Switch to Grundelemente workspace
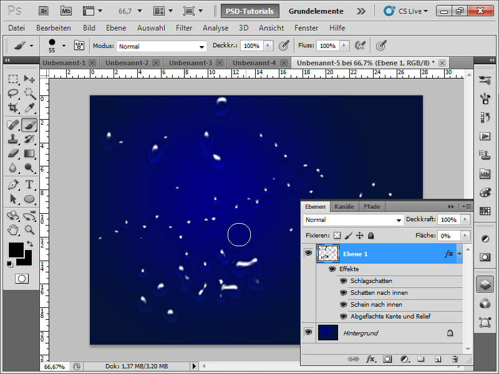Screen dimensions: 499x374 pos(316,11)
